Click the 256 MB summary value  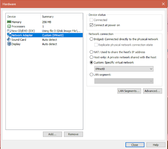pos(47,22)
